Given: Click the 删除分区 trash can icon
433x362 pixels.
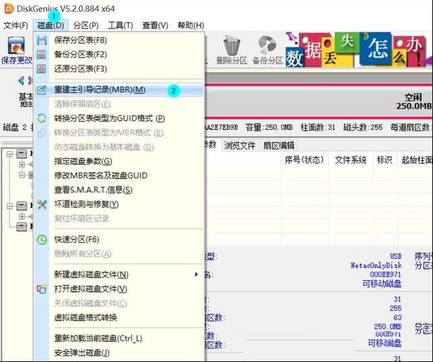Looking at the screenshot, I should pos(231,47).
